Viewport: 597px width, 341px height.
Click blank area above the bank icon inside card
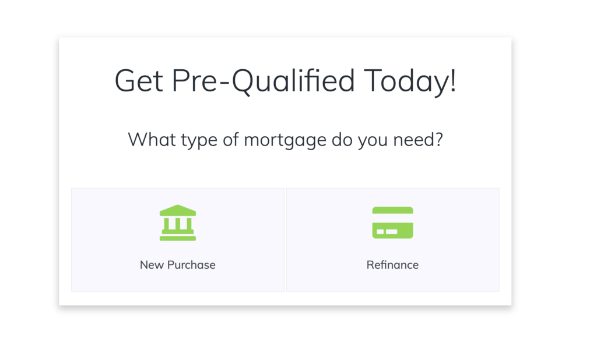coord(177,196)
